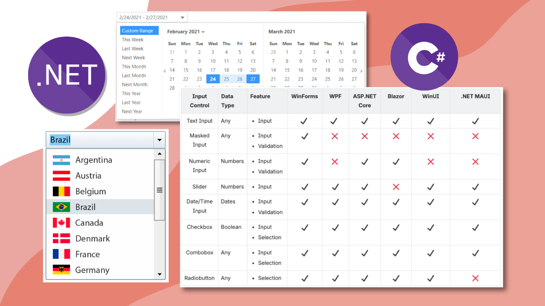The width and height of the screenshot is (545, 306).
Task: Click Masked Input row label
Action: click(200, 140)
